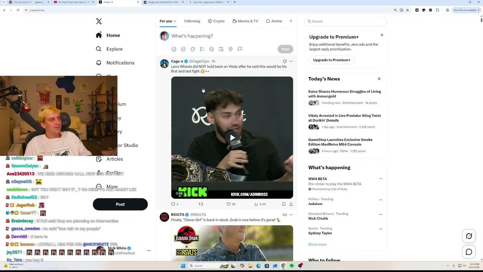Viewport: 483px width, 272px height.
Task: Add a new timeline tab
Action: click(x=291, y=21)
